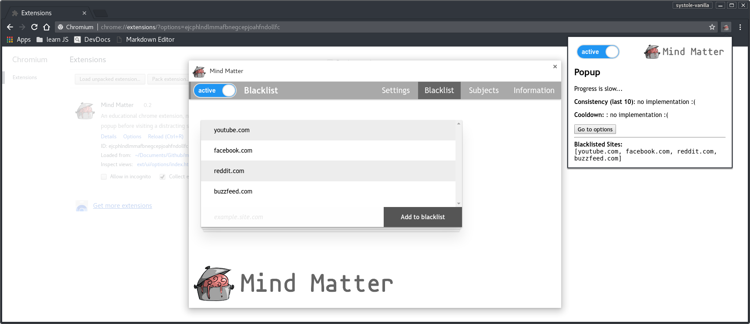Click the address bar URL
750x324 pixels.
(190, 27)
